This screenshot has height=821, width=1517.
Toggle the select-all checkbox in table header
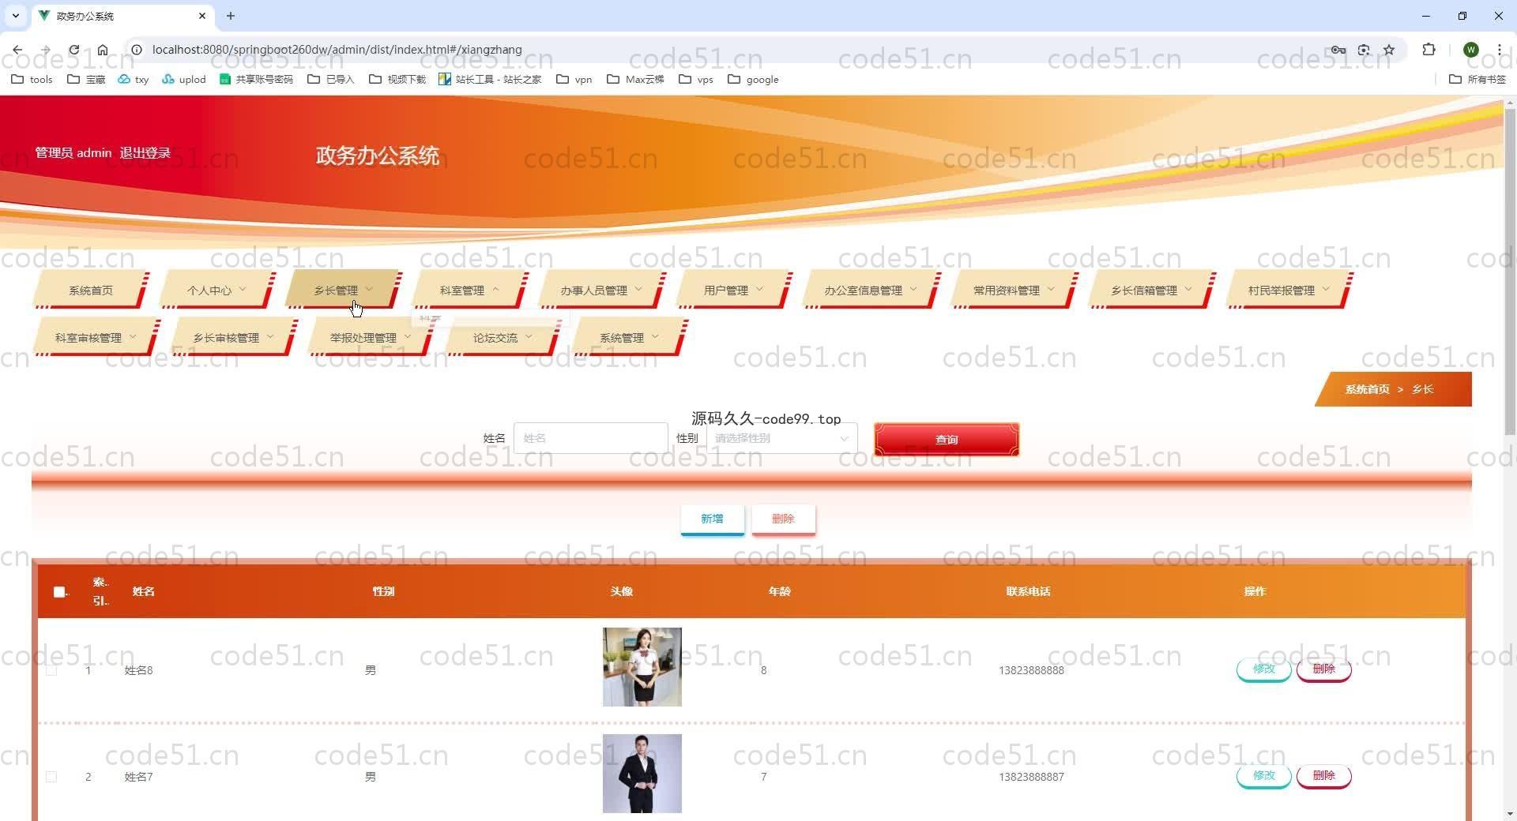tap(59, 592)
